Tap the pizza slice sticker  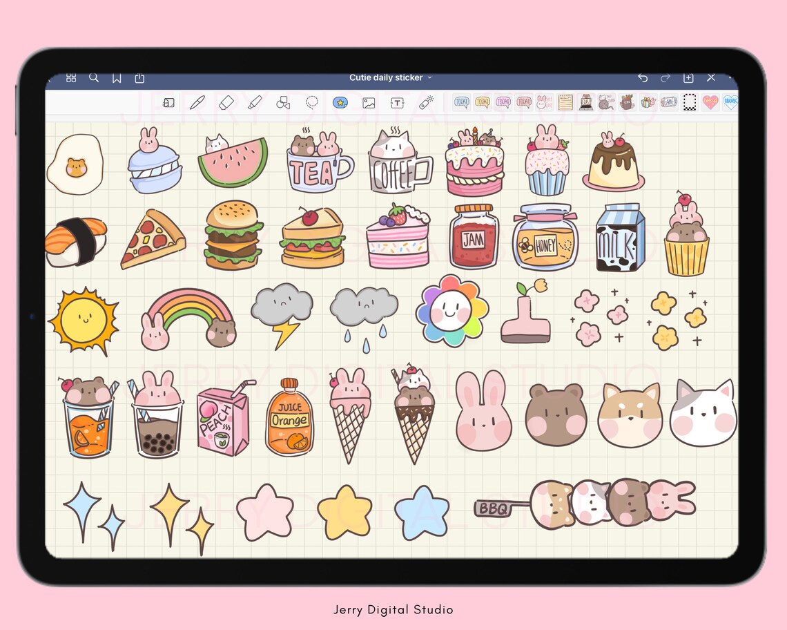pos(153,239)
